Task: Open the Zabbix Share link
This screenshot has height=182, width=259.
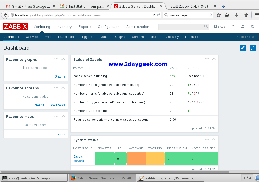Action: [220, 27]
